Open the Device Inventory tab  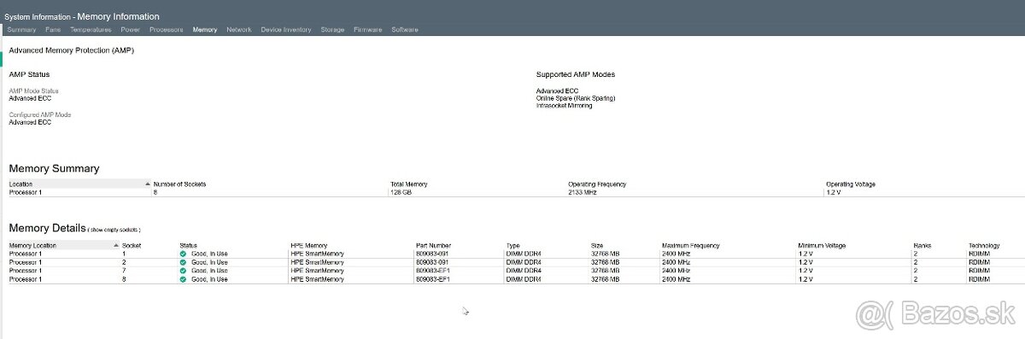point(286,30)
